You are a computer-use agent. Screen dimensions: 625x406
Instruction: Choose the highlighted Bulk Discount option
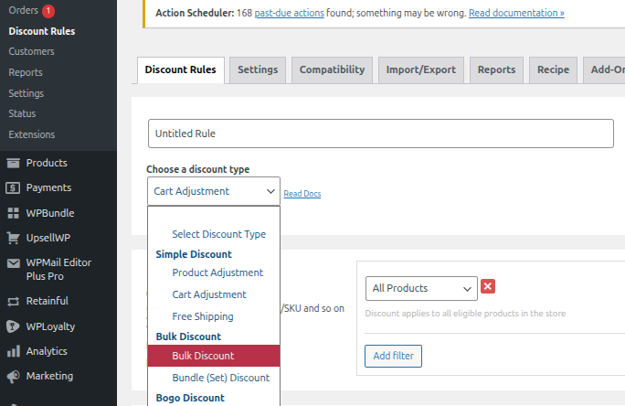214,356
